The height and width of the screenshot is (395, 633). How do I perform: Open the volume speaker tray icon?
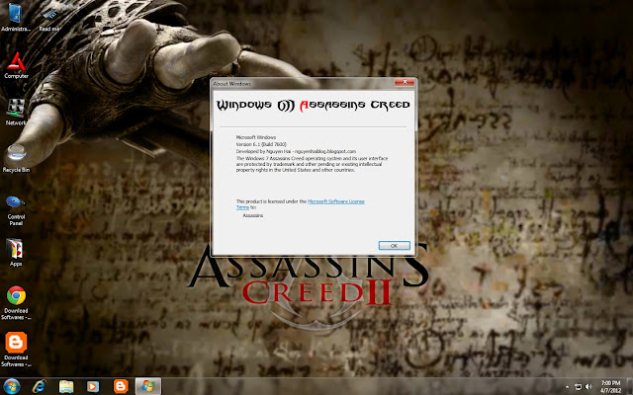click(x=588, y=386)
